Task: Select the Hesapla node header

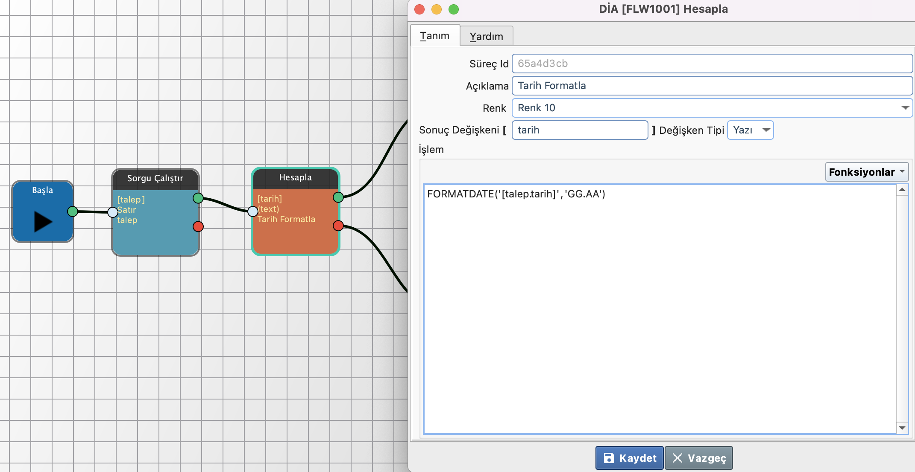Action: tap(296, 178)
